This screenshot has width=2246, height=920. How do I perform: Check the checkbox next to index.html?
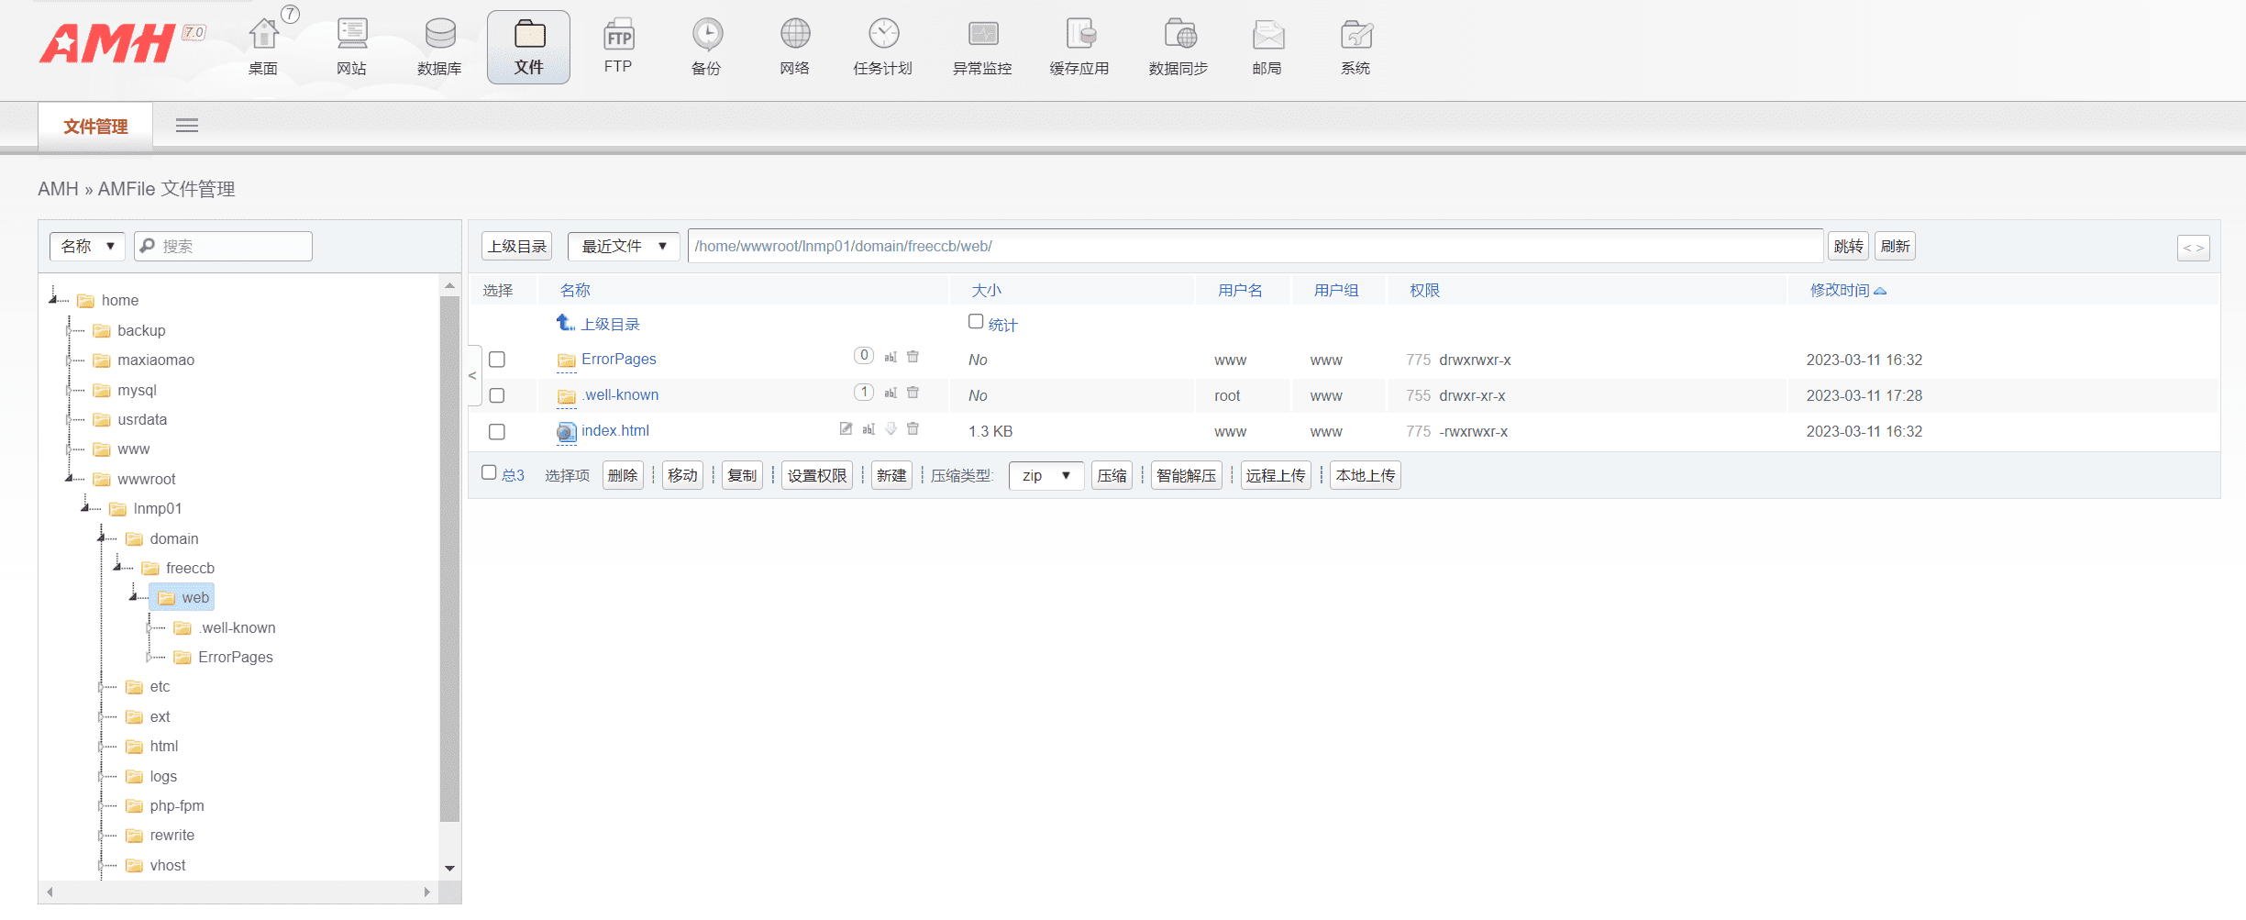click(497, 431)
